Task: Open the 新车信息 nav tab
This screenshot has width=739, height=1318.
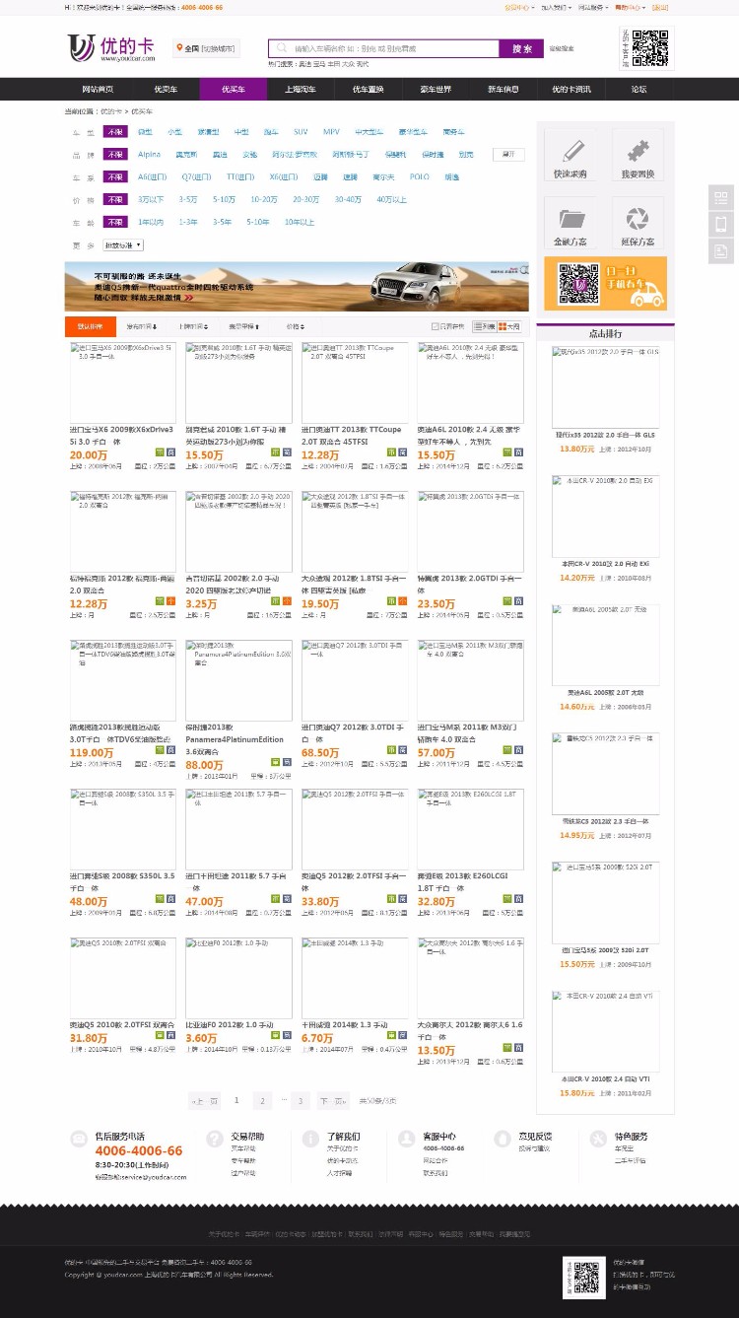Action: [x=504, y=89]
